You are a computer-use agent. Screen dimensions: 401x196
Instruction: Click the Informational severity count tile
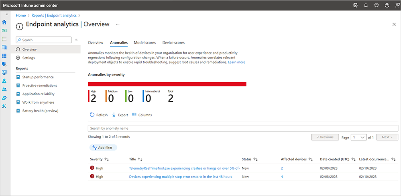pos(151,96)
